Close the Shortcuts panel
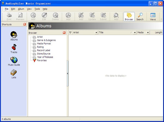 (25, 24)
